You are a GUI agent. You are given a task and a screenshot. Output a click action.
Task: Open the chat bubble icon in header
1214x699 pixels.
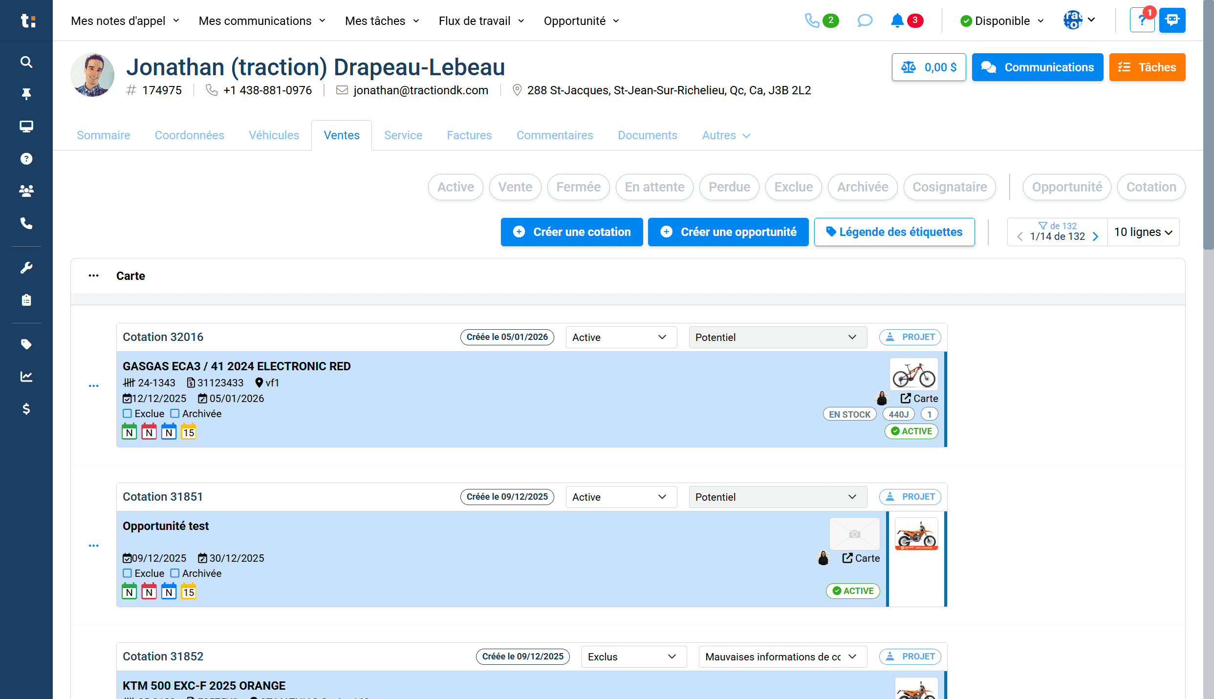tap(865, 21)
